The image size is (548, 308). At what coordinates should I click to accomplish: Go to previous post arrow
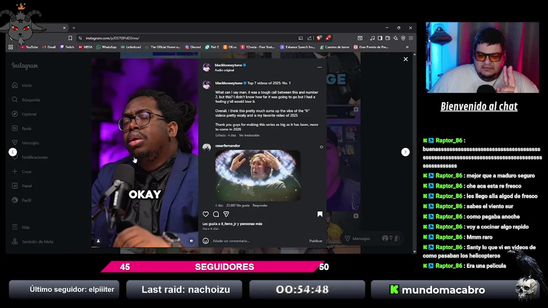click(x=13, y=152)
